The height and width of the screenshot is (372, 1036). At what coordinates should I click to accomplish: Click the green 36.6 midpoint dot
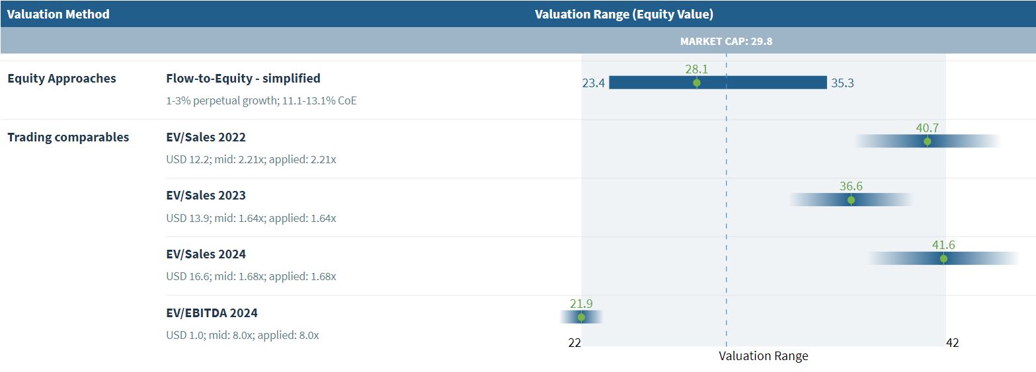pyautogui.click(x=851, y=200)
